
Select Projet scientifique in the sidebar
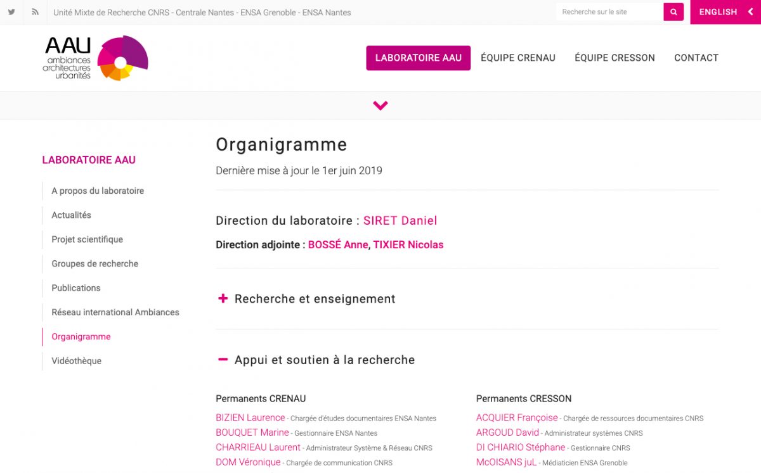[x=87, y=239]
